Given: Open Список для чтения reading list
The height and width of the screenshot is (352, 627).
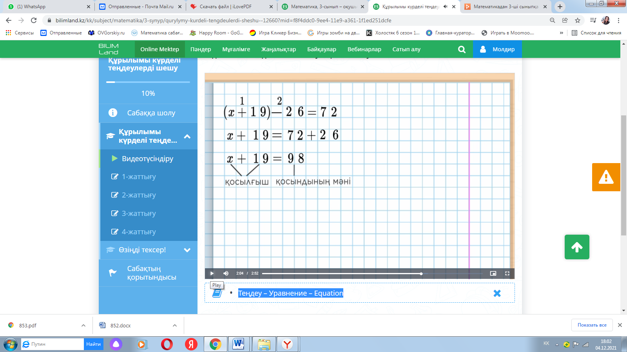Looking at the screenshot, I should 596,33.
